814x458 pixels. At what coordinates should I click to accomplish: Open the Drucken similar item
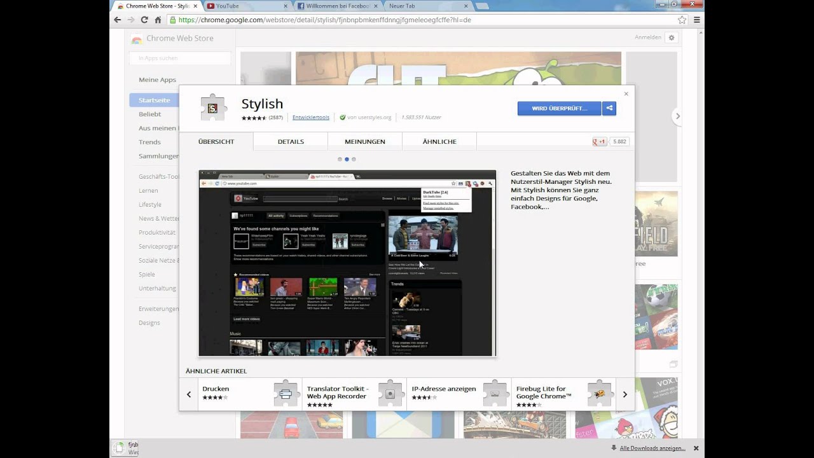(250, 394)
